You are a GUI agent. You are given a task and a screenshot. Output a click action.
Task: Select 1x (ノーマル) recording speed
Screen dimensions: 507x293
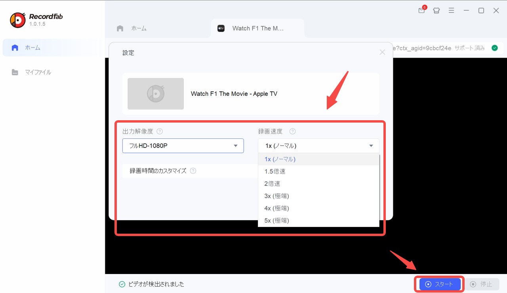(280, 159)
